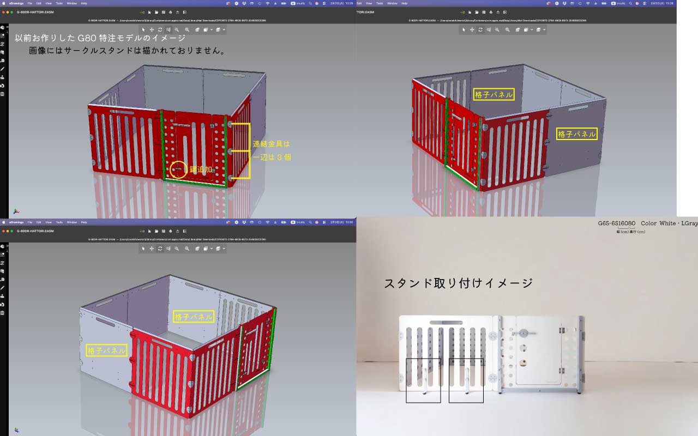Click the Wi-Fi icon in top-left macOS menu bar
Viewport: 698px width, 436px height.
tap(267, 3)
